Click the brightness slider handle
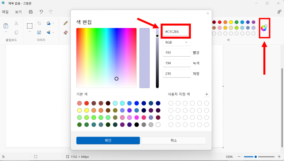284x161 pixels. tap(157, 36)
